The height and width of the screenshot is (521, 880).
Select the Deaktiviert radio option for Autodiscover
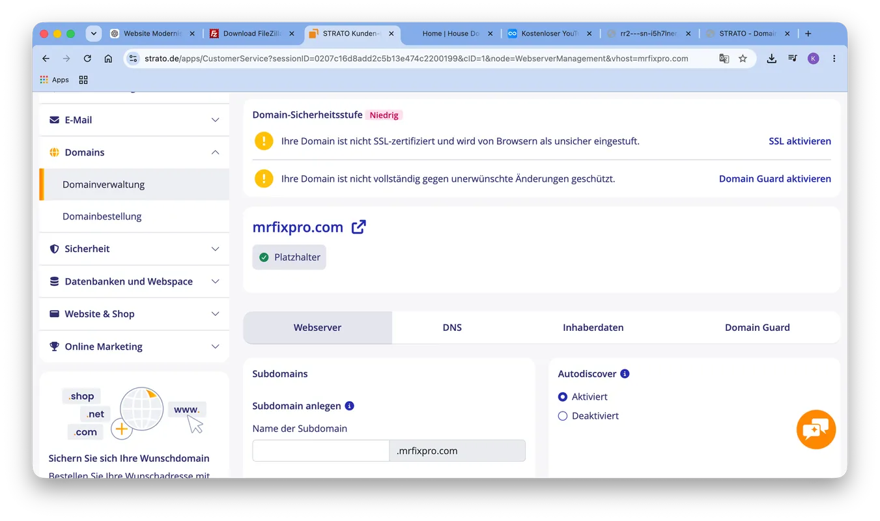(x=563, y=415)
